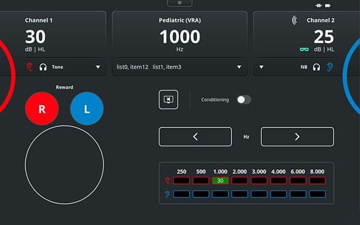This screenshot has height=225, width=360.
Task: Go to the previous frequency with left arrow
Action: coord(195,137)
